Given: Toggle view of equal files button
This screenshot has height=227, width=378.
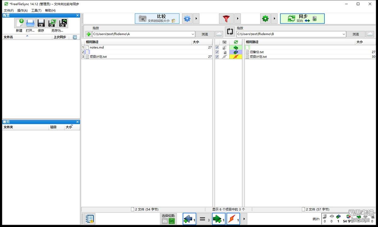Looking at the screenshot, I should pos(204,219).
